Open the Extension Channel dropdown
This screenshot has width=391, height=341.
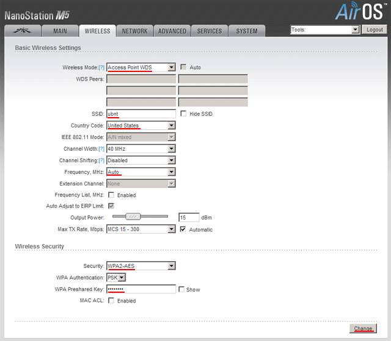pyautogui.click(x=141, y=184)
